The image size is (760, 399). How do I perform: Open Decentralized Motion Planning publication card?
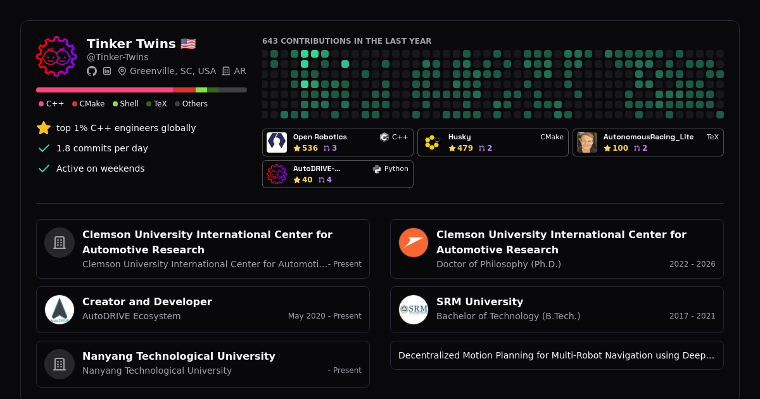point(557,355)
